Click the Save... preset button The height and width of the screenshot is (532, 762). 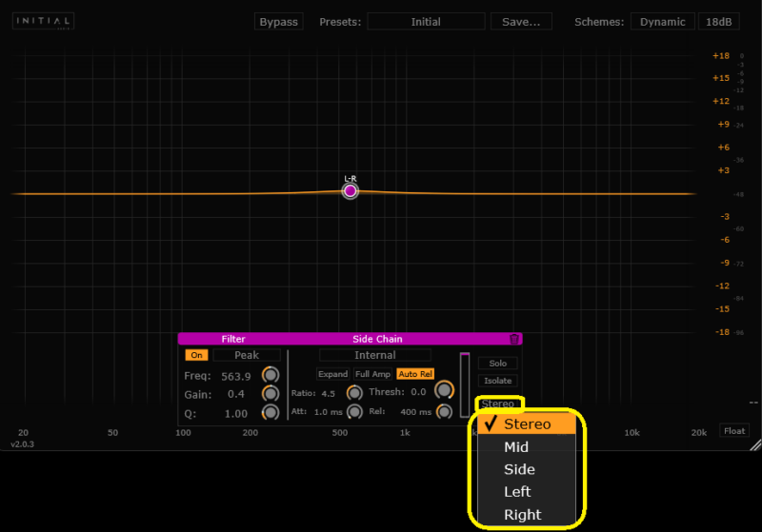coord(521,22)
